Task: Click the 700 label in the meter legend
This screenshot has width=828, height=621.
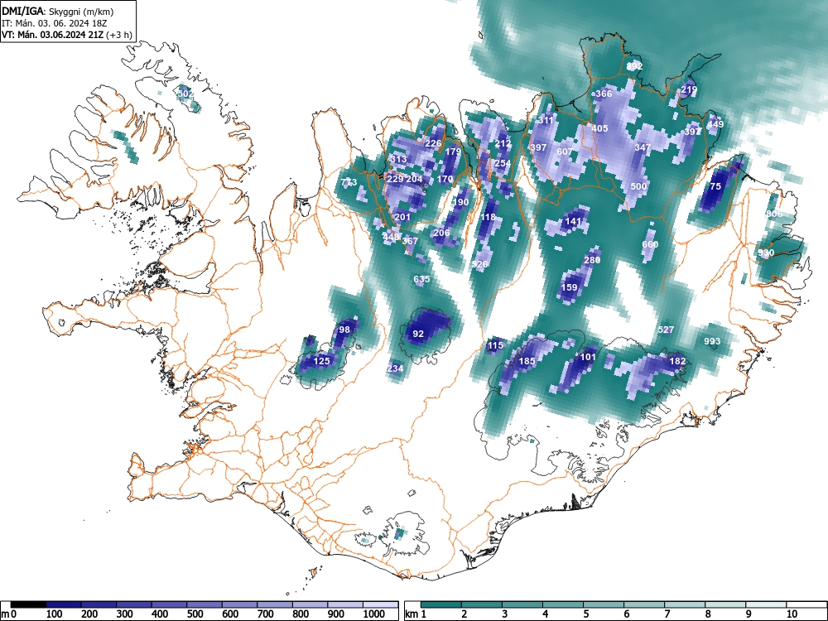Action: [x=266, y=614]
